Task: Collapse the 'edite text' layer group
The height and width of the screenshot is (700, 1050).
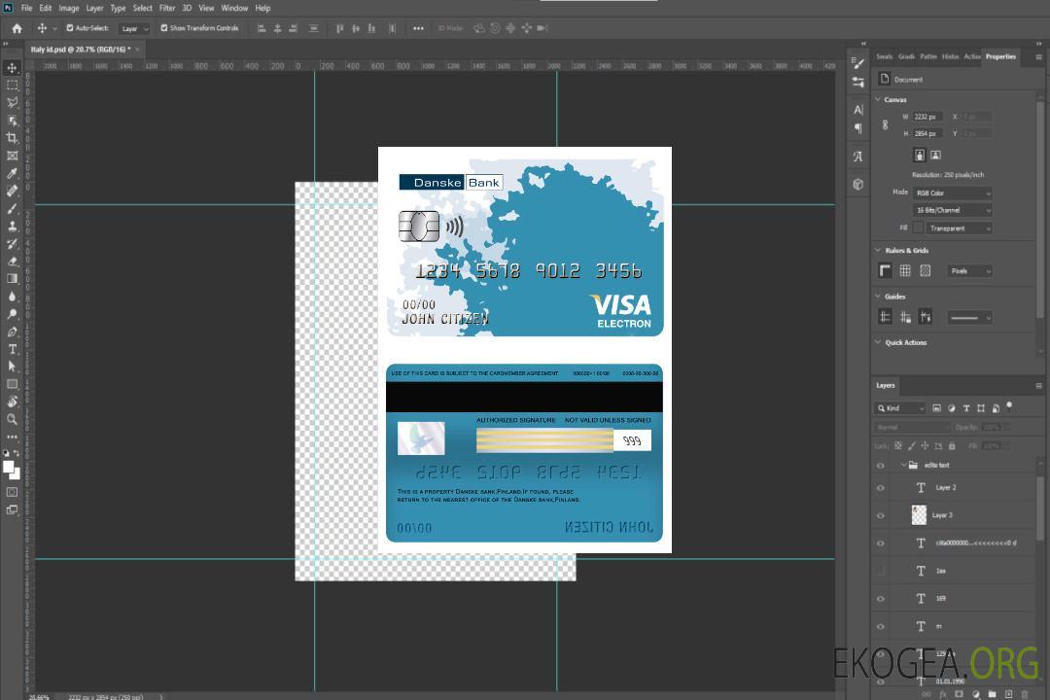Action: pos(903,465)
